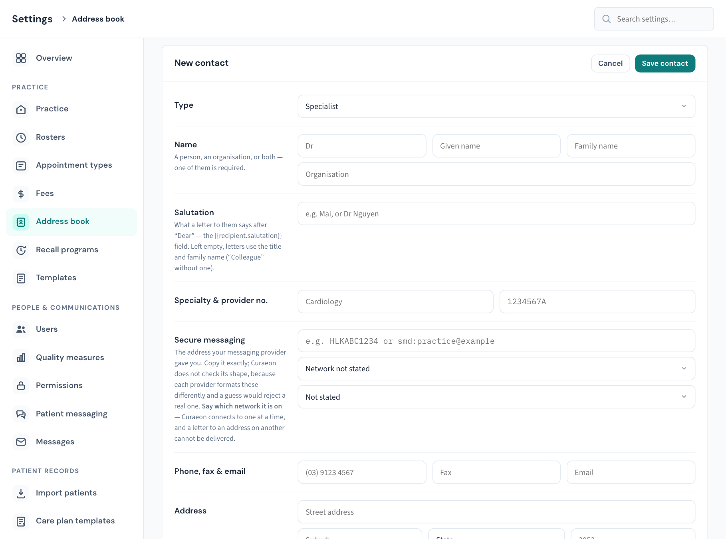Screen dimensions: 726x539
Task: Click the breadcrumb chevron separator
Action: (x=64, y=19)
